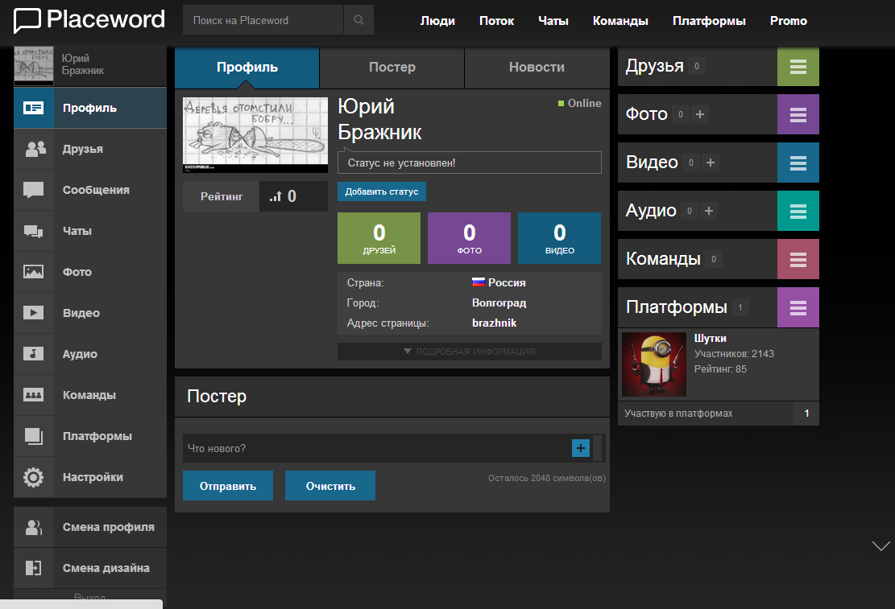Viewport: 895px width, 609px height.
Task: Click the Команды panel heading
Action: (x=663, y=259)
